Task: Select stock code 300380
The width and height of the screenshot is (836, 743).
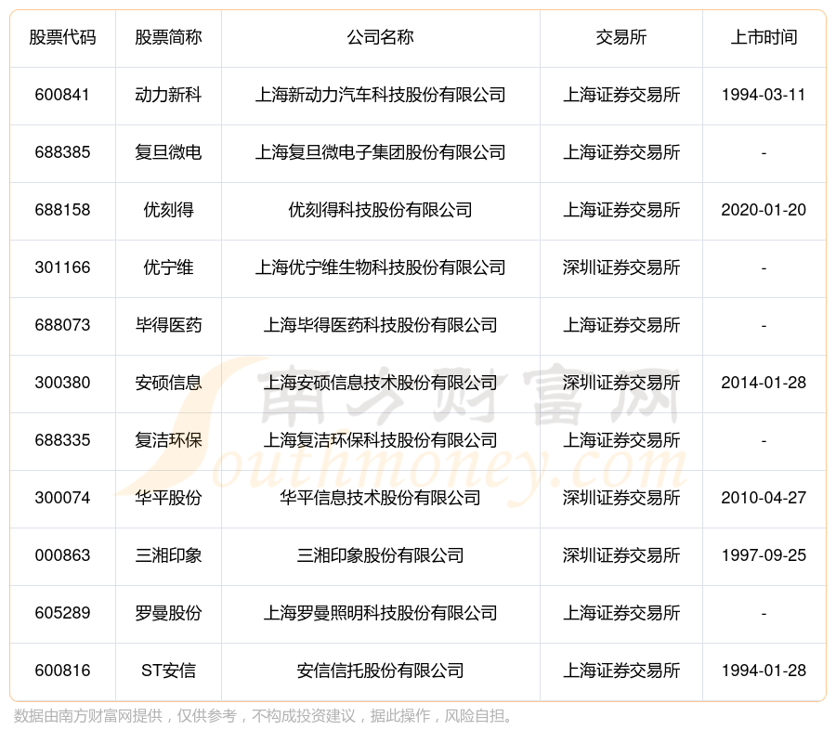Action: click(x=62, y=383)
